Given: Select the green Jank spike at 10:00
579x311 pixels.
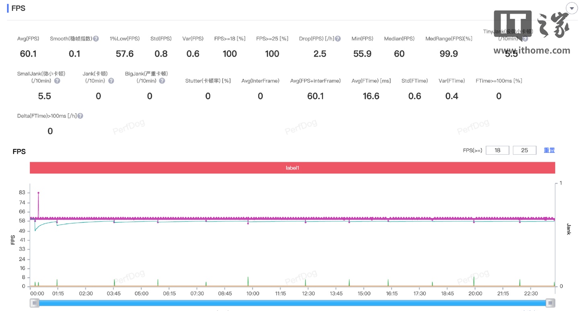Looking at the screenshot, I should [248, 280].
